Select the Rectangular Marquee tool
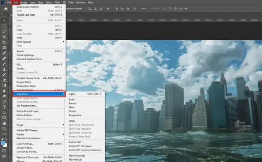The width and height of the screenshot is (262, 162). tap(4, 26)
